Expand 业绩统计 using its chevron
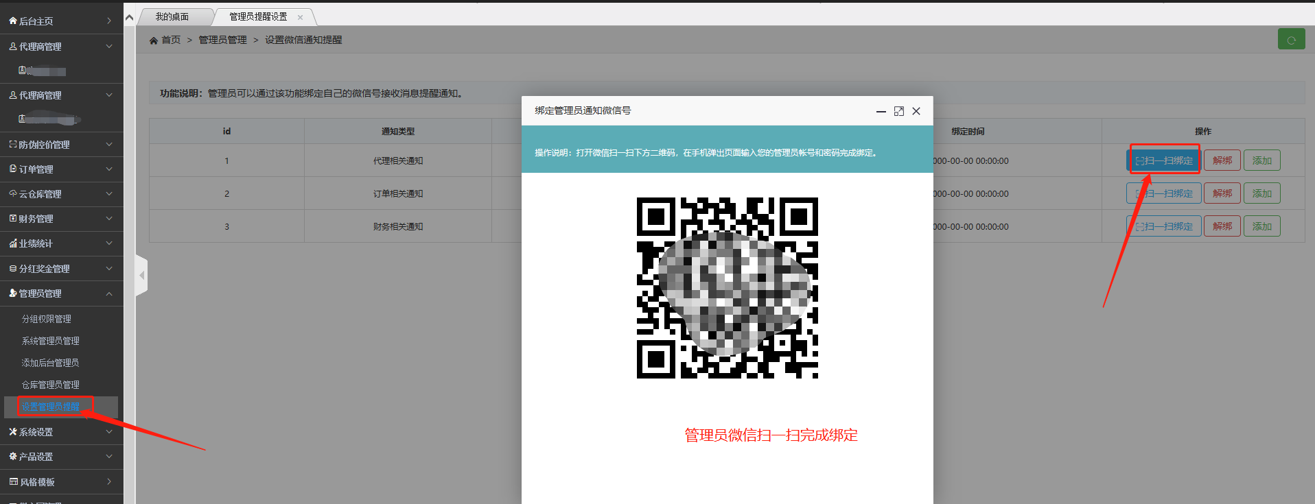 [109, 243]
